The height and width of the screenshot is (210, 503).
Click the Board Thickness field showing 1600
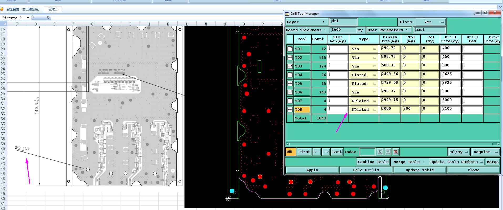click(x=343, y=30)
